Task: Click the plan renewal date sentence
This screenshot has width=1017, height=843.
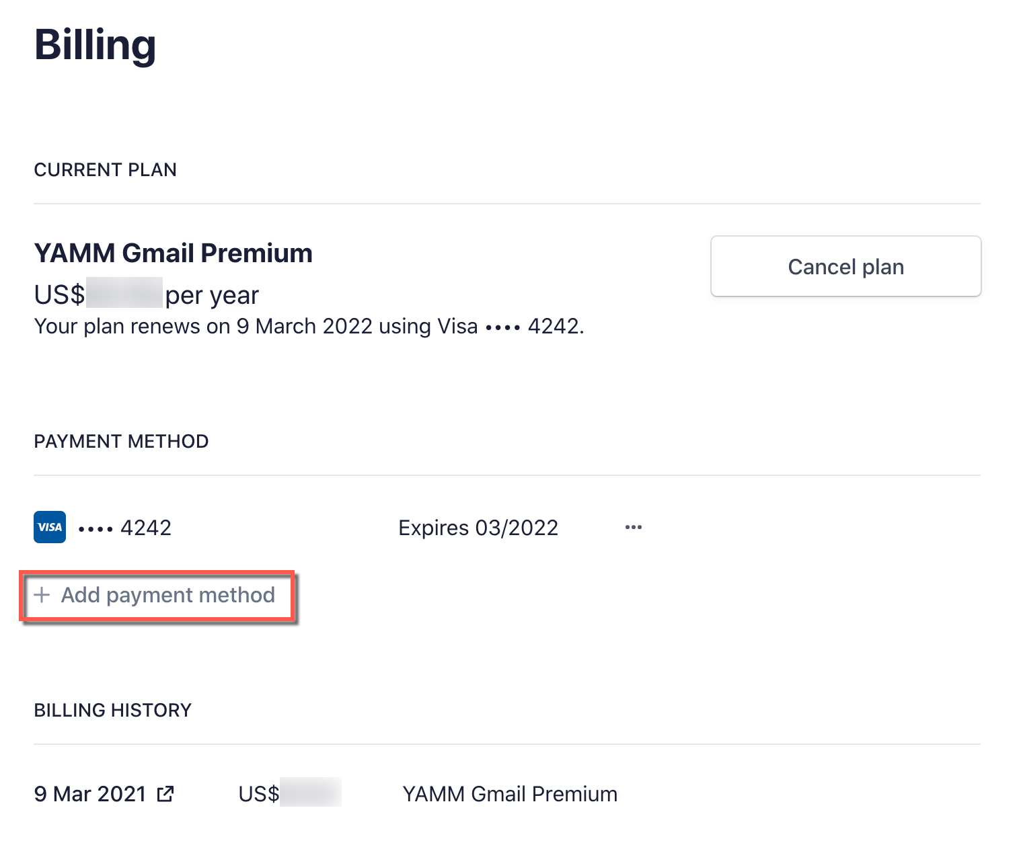Action: 309,327
